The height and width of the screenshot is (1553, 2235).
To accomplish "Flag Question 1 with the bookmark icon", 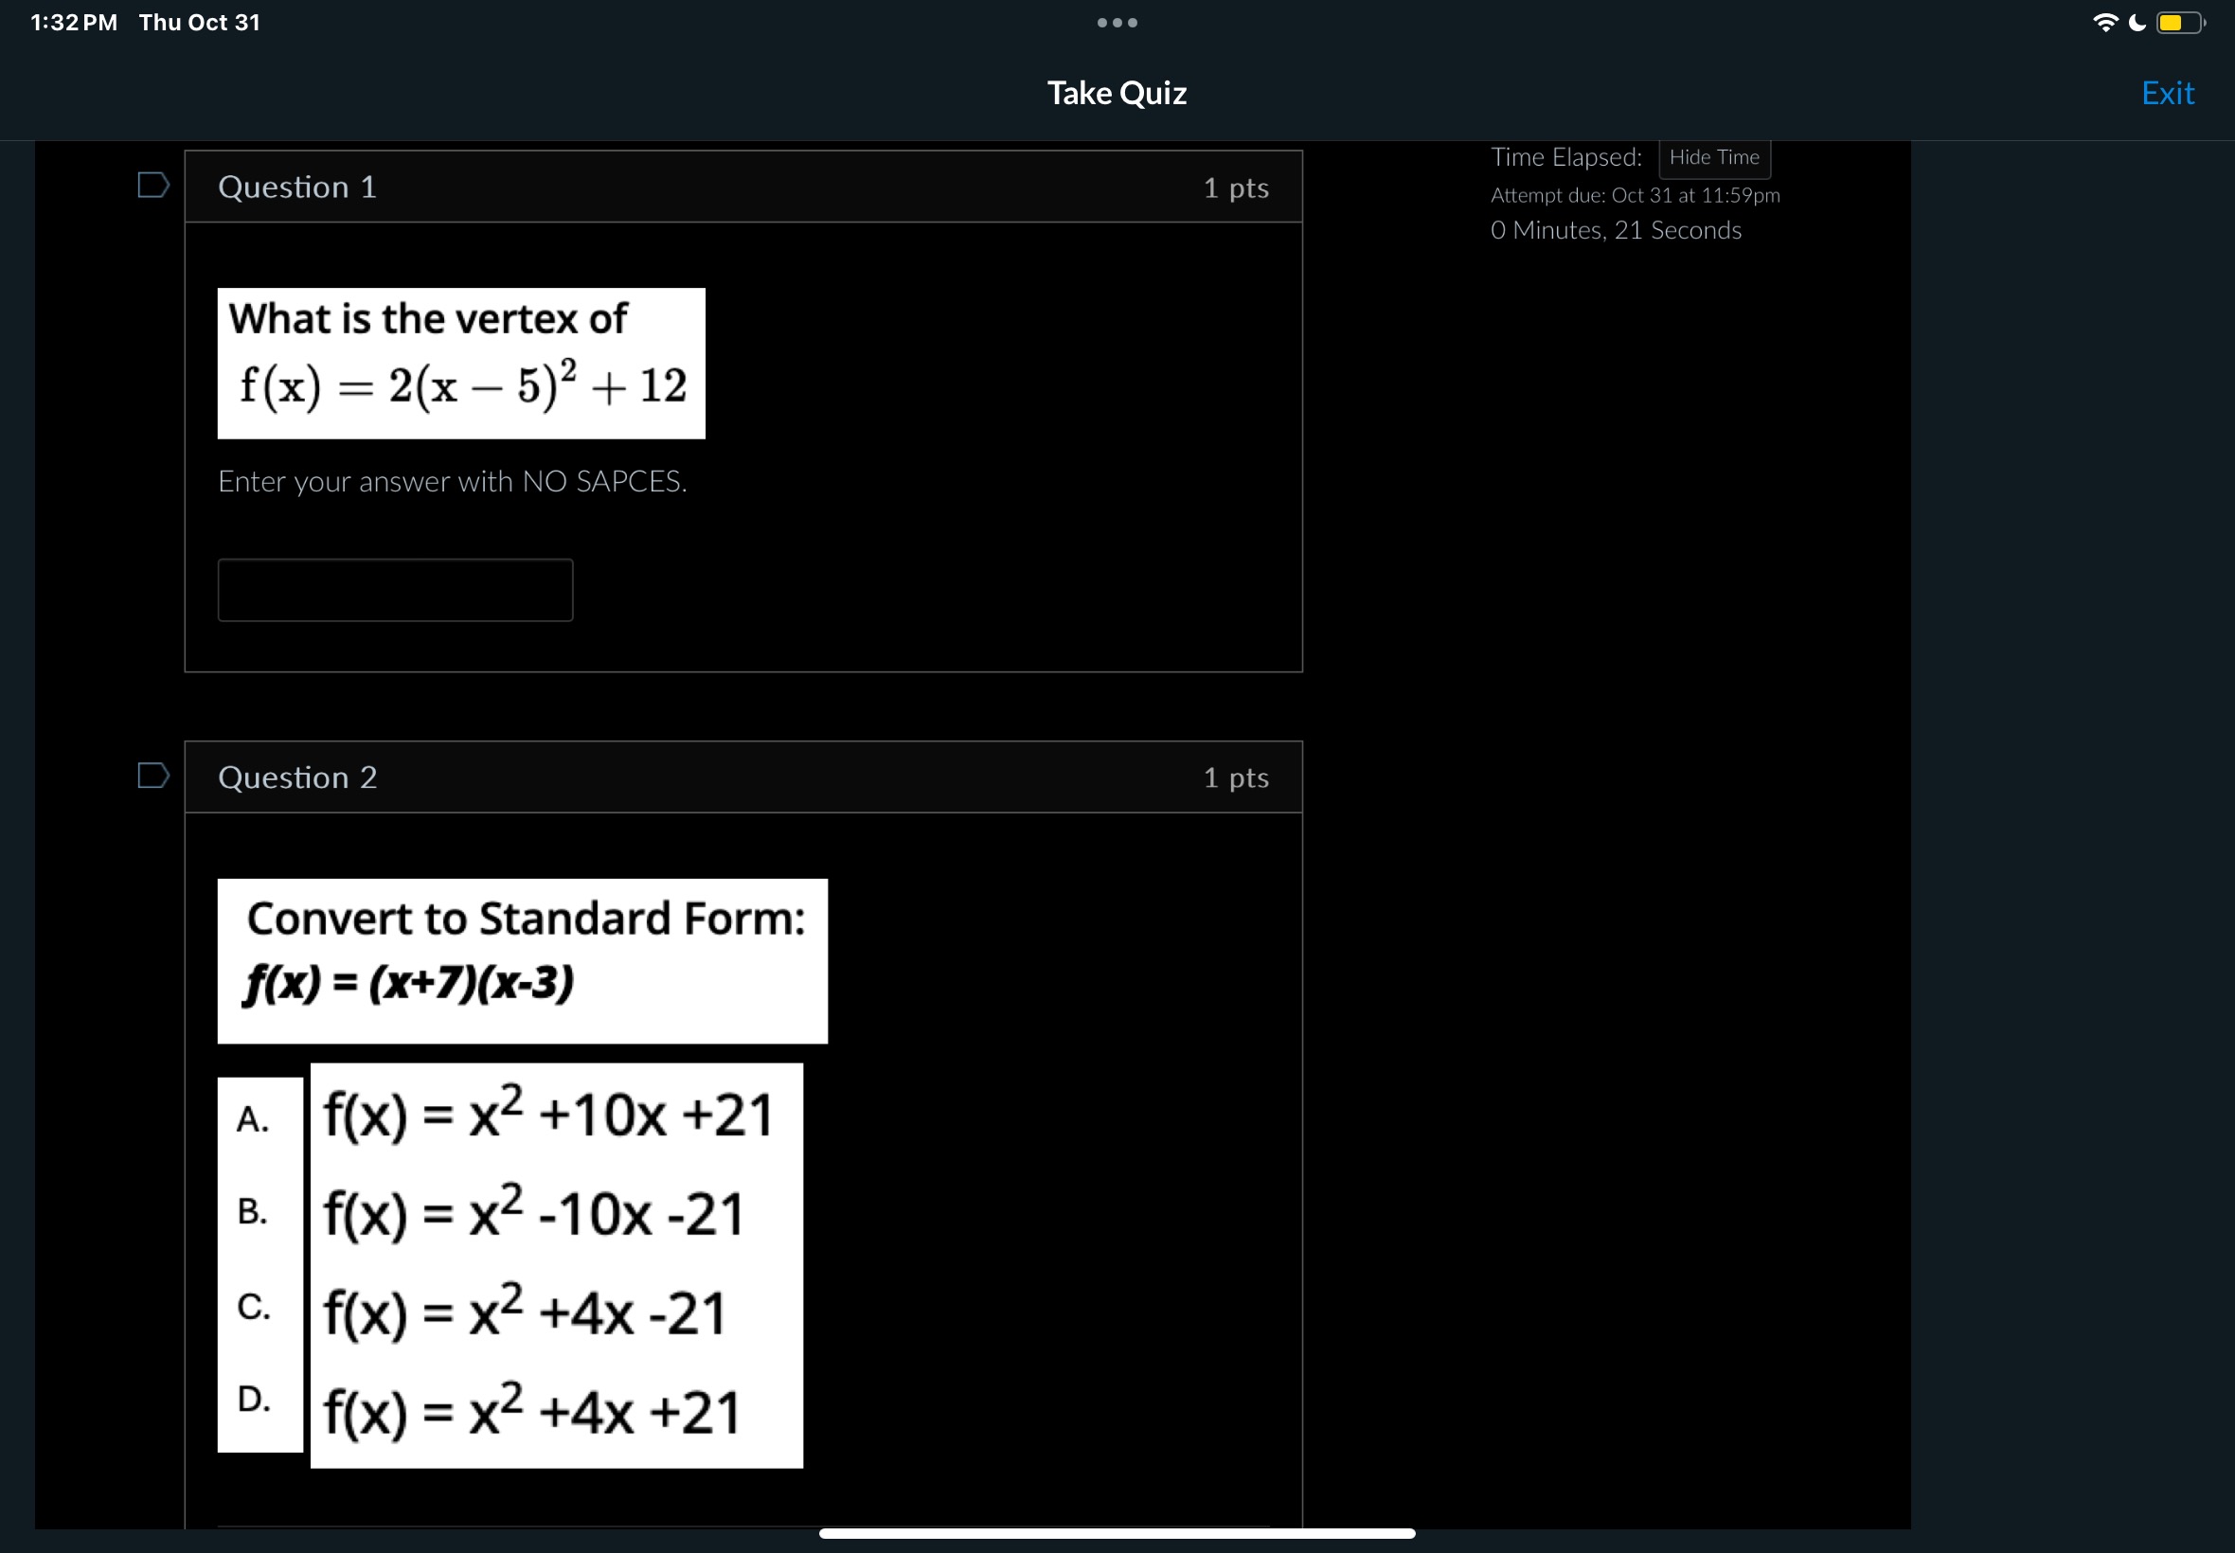I will pyautogui.click(x=153, y=185).
